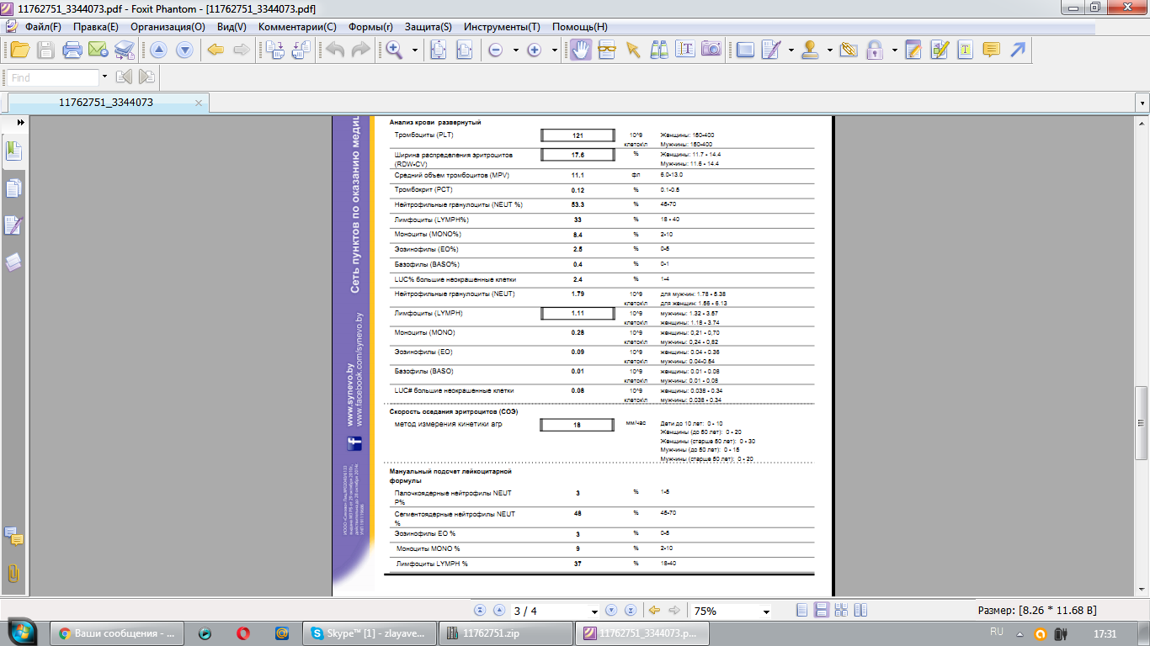This screenshot has height=646, width=1150.
Task: Select the Hand tool
Action: point(580,50)
